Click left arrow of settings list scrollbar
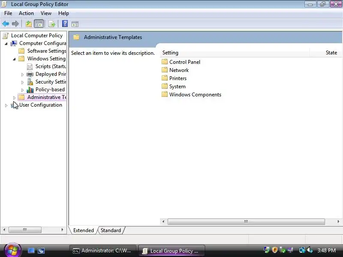 [x=163, y=221]
